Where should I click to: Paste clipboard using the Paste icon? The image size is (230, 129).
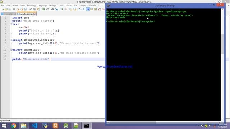pos(38,9)
